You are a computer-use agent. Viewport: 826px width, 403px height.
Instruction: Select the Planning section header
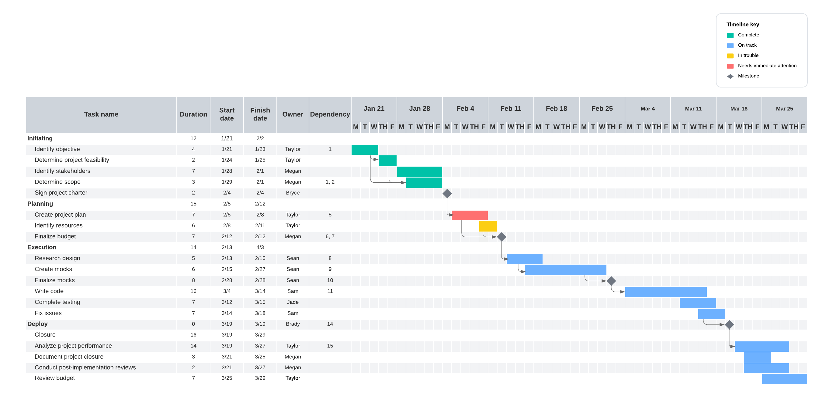pyautogui.click(x=40, y=204)
